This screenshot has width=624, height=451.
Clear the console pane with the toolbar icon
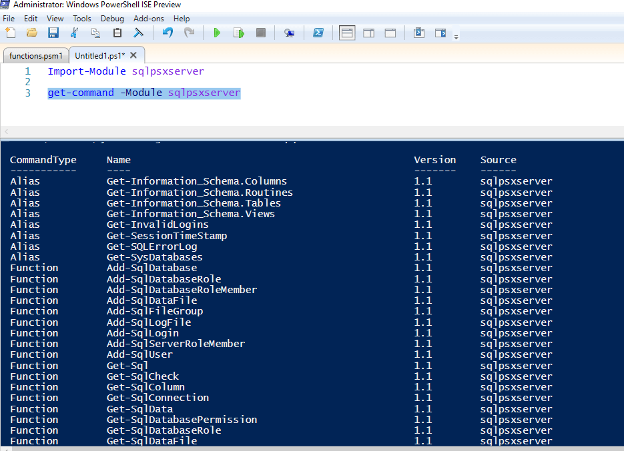pos(138,33)
